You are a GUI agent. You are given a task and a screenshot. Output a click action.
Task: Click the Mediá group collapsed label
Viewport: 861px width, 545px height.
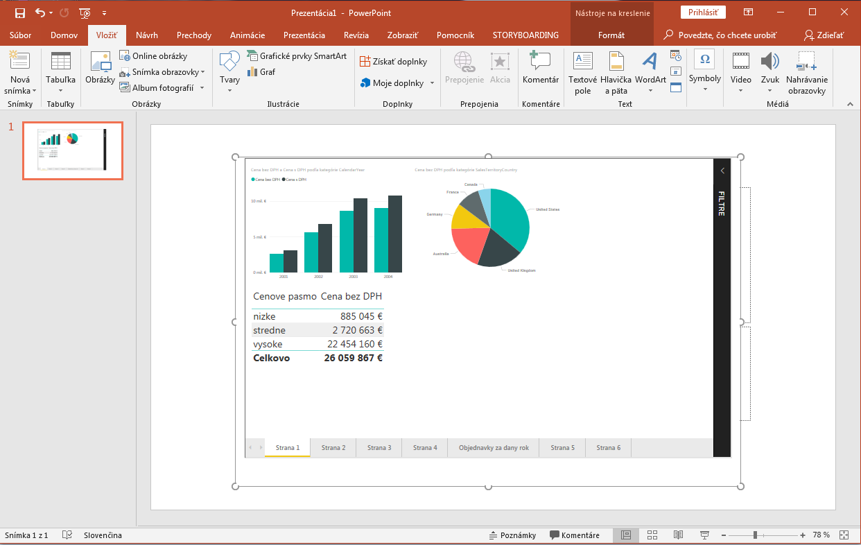click(776, 104)
